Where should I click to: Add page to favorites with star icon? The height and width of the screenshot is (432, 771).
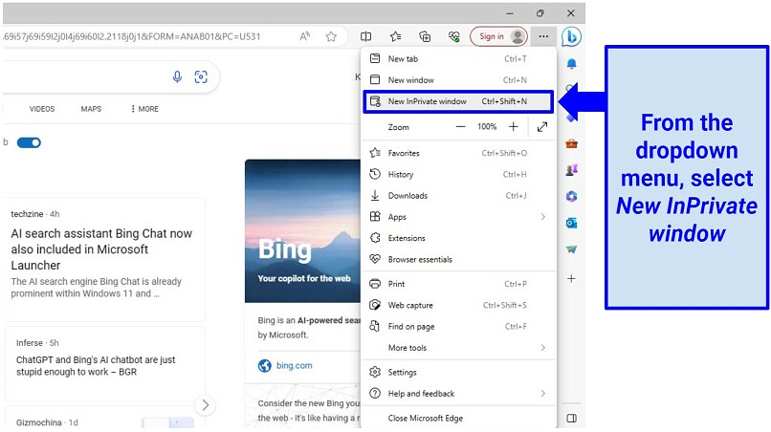[331, 36]
